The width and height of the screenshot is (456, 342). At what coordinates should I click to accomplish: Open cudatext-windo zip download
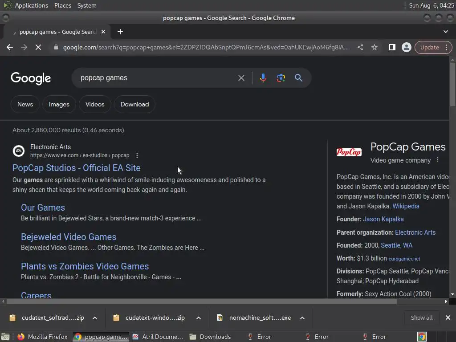coord(149,318)
